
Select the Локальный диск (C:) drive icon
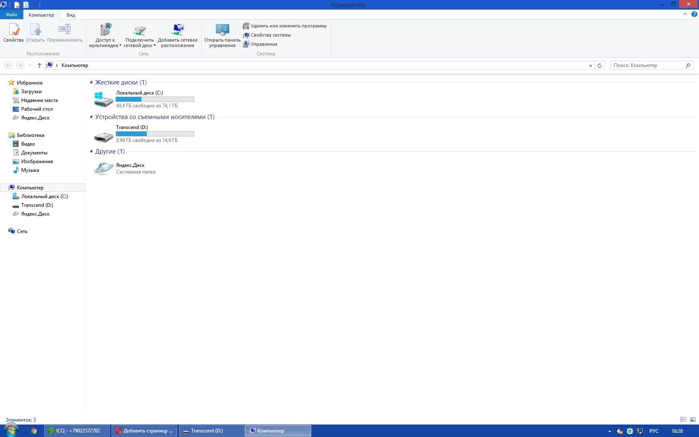pyautogui.click(x=104, y=100)
